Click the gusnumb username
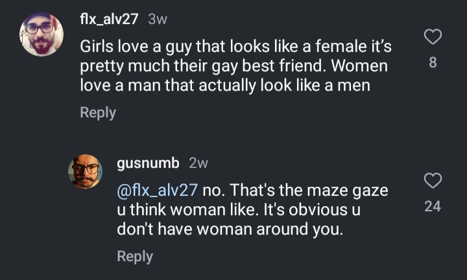 pos(148,163)
